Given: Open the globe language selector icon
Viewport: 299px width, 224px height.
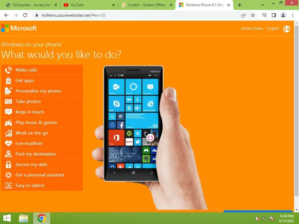Looking at the screenshot, I should coord(287,29).
